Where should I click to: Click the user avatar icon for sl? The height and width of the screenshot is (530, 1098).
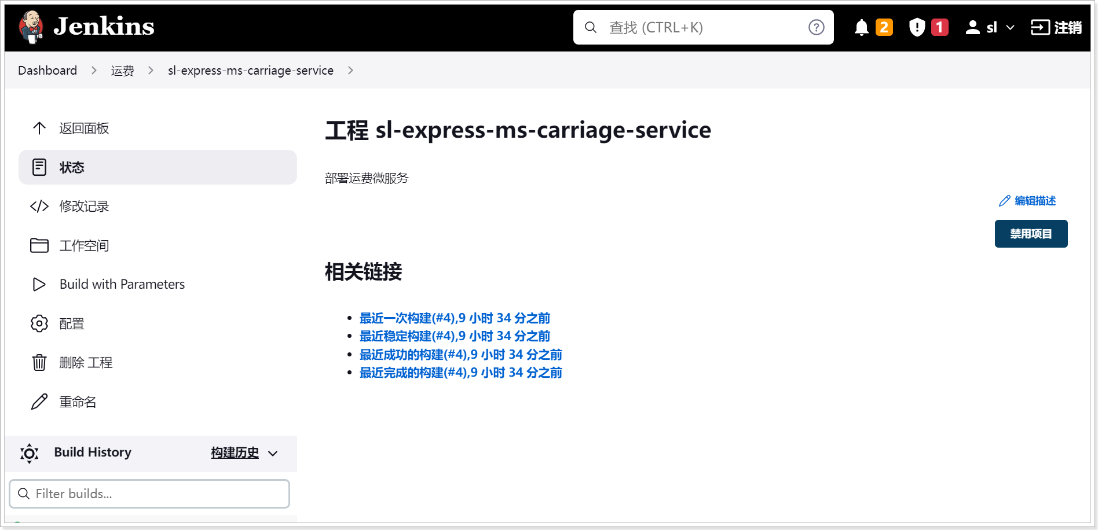[x=973, y=27]
